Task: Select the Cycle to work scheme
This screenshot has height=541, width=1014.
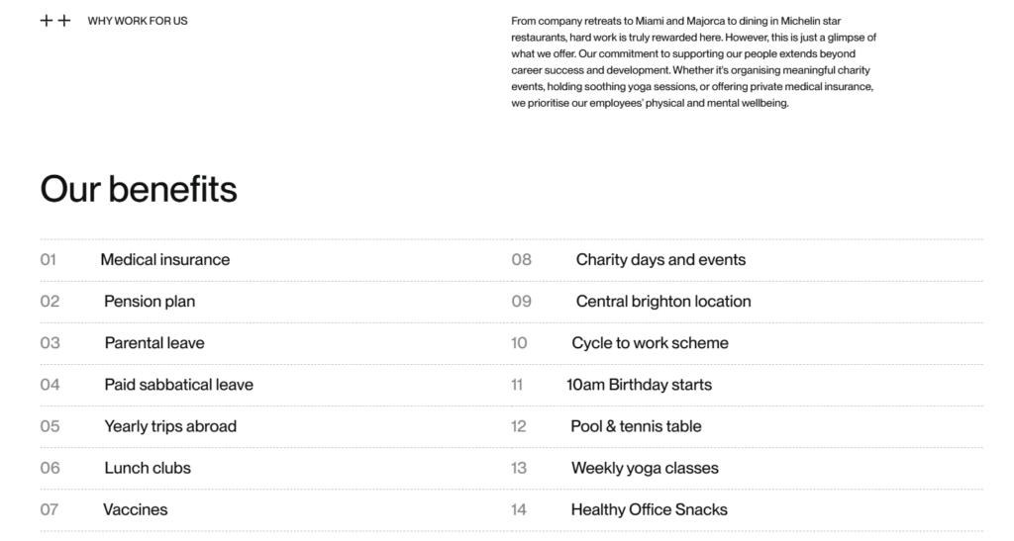Action: (650, 343)
